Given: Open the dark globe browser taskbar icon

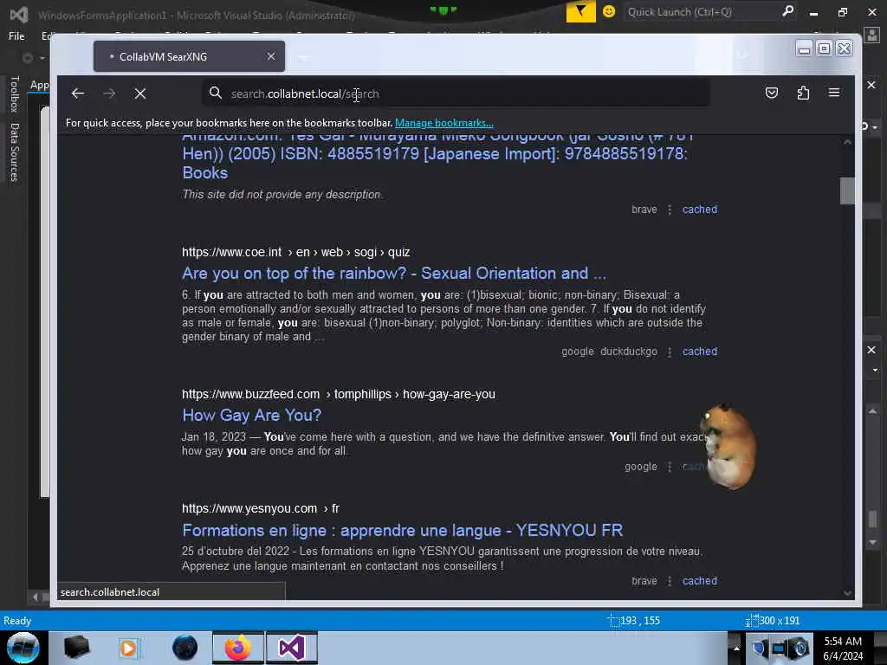Looking at the screenshot, I should tap(185, 648).
